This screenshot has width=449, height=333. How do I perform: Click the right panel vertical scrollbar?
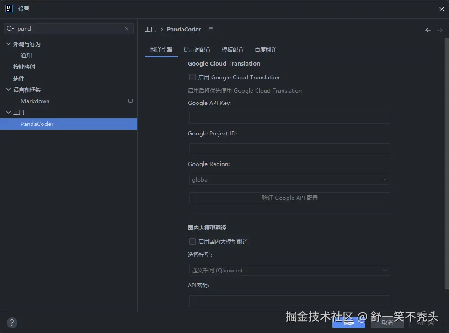click(x=446, y=164)
